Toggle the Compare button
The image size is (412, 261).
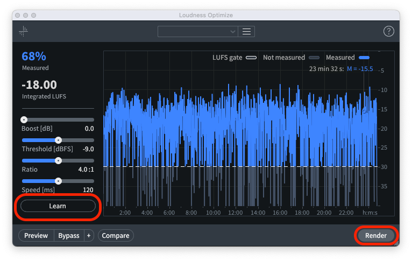[116, 236]
